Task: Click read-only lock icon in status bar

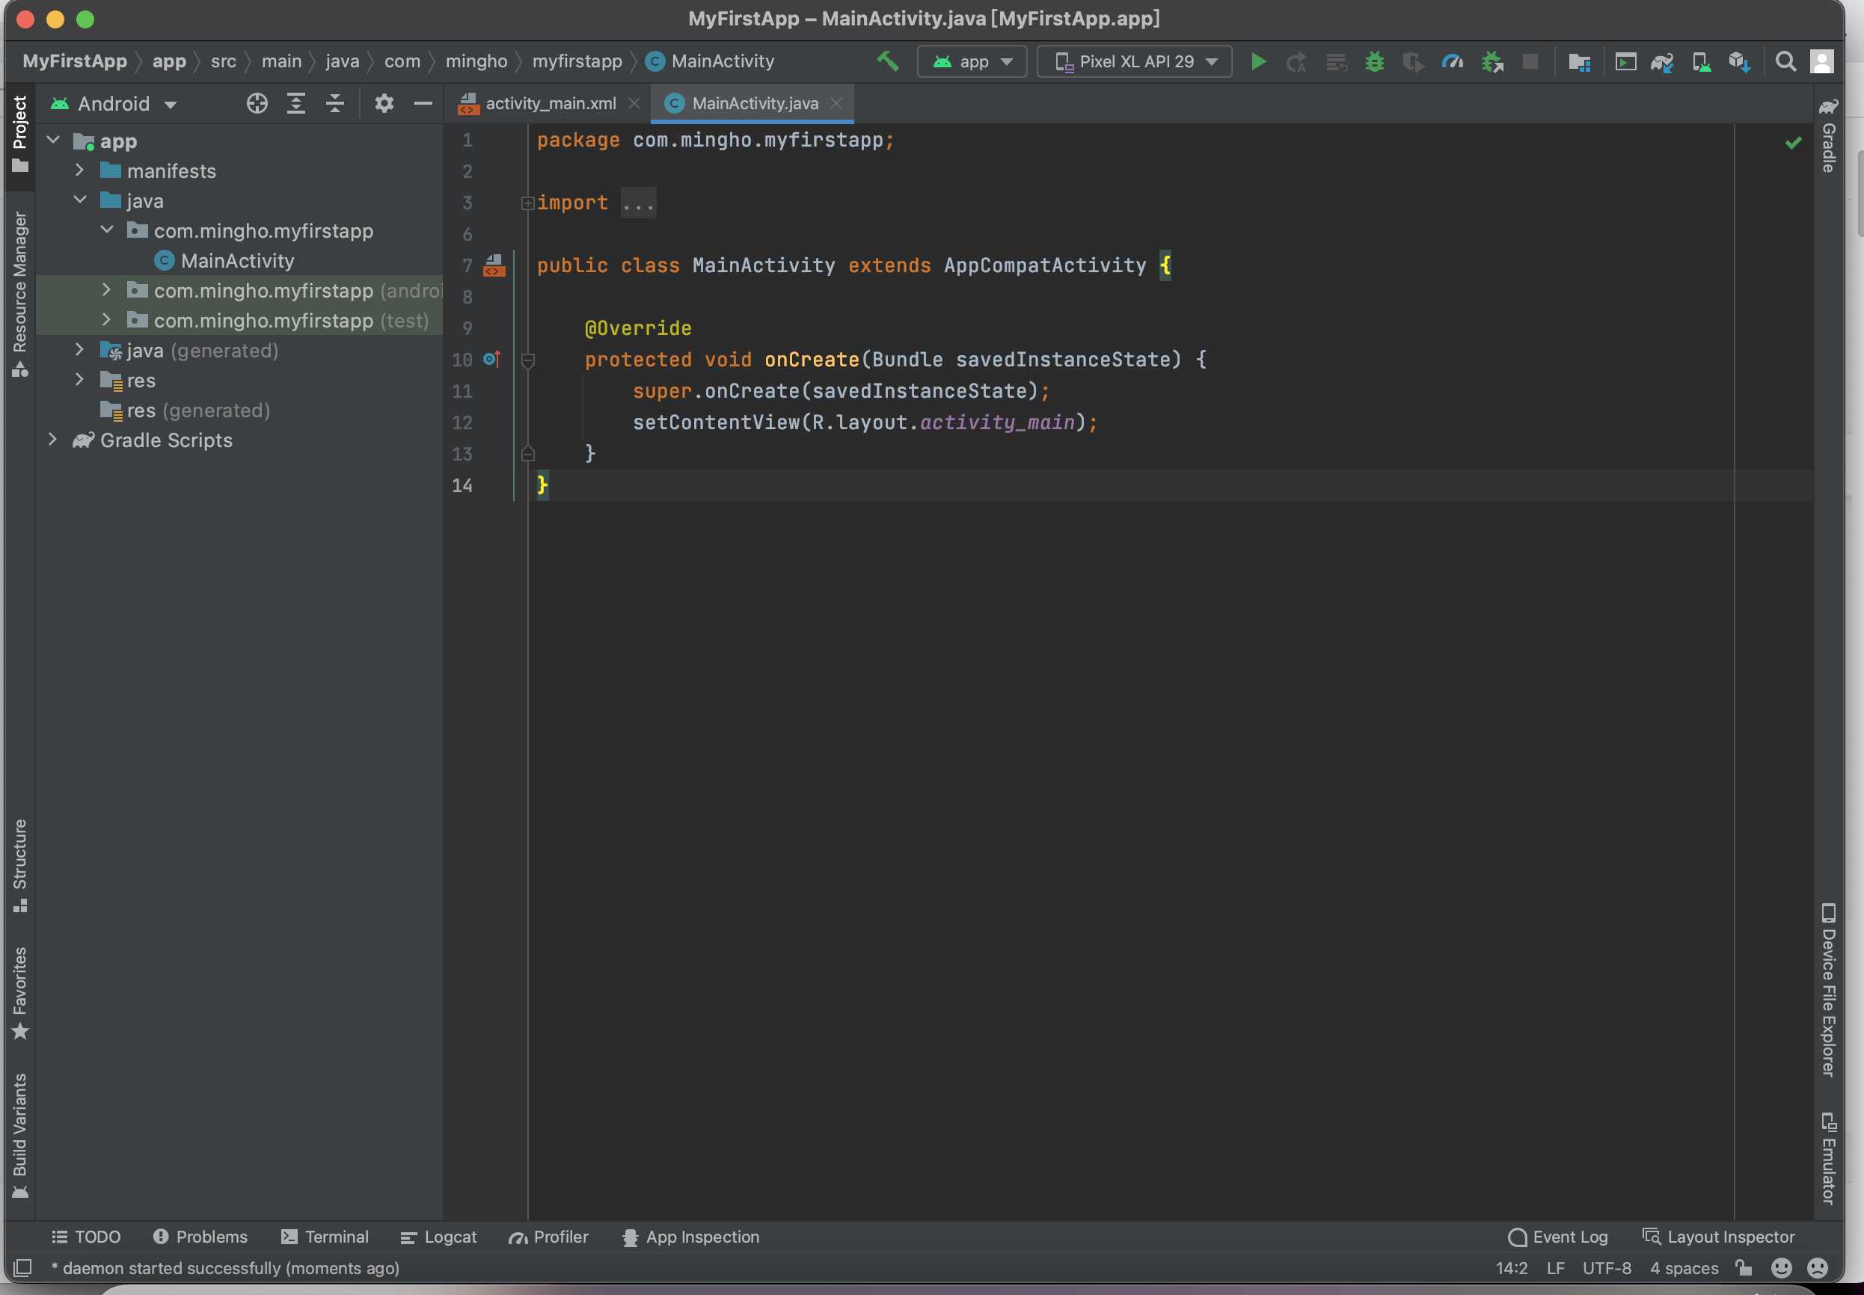Action: coord(1743,1267)
